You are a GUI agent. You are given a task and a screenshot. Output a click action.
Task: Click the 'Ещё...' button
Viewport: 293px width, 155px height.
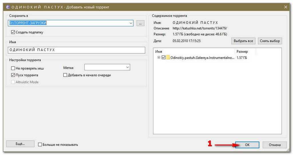[20, 144]
